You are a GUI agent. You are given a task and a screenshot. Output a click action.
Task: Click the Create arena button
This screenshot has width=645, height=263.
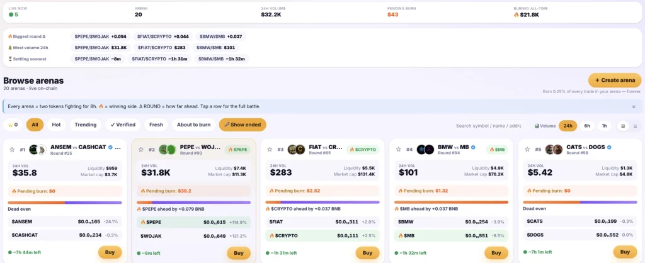(x=615, y=80)
